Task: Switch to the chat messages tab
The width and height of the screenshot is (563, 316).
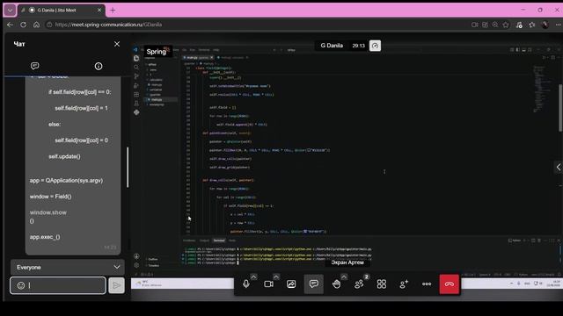Action: pos(35,66)
